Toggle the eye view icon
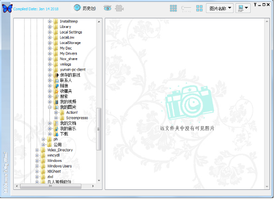Image resolution: width=274 pixels, height=199 pixels. pyautogui.click(x=107, y=8)
